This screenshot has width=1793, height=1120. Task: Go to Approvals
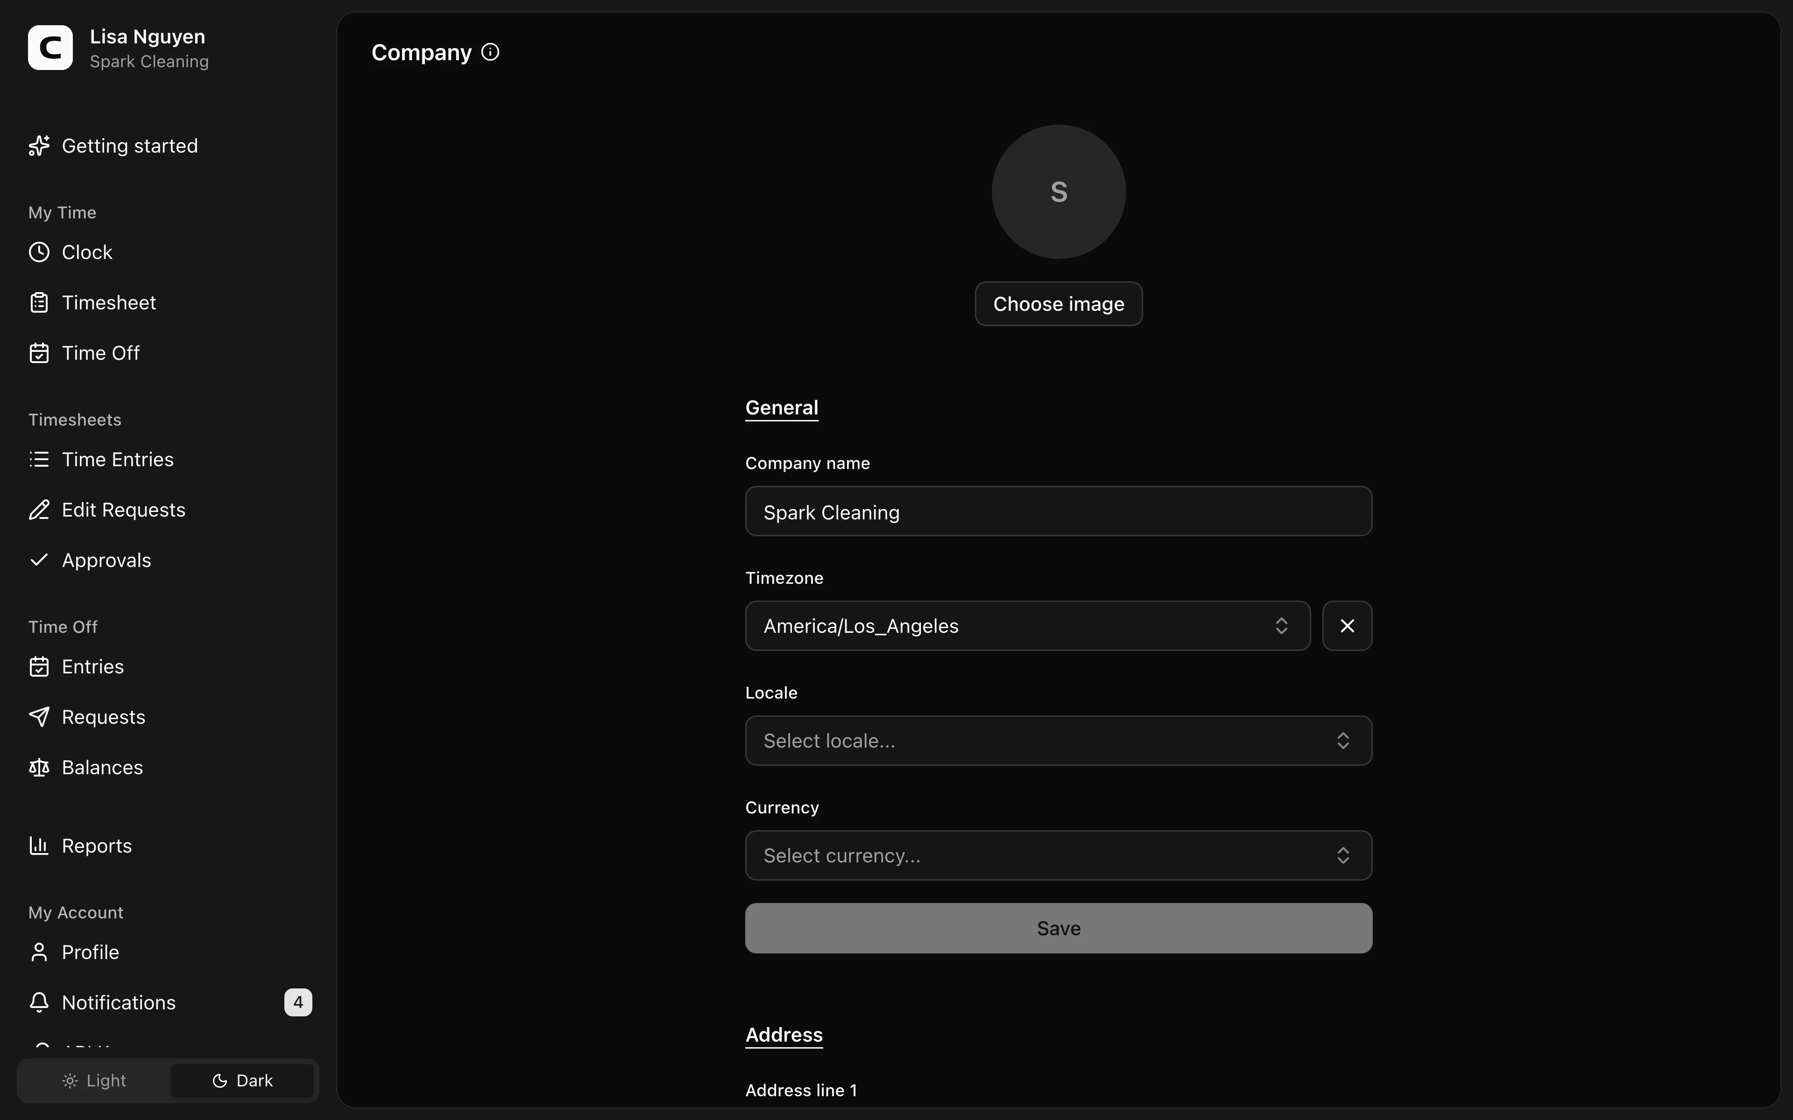point(169,561)
